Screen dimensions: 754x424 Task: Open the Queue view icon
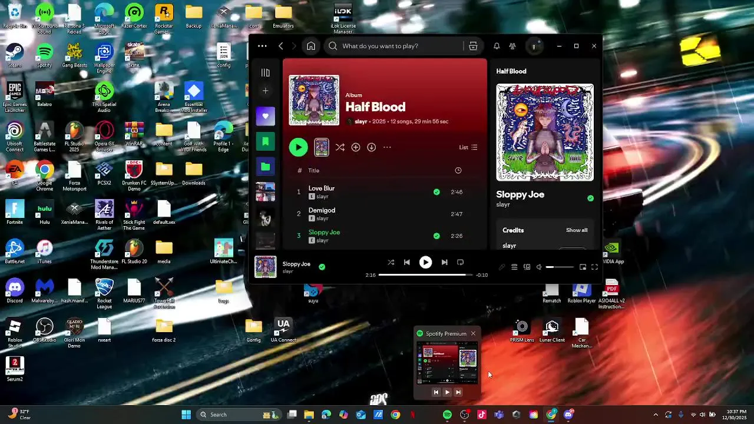[514, 267]
